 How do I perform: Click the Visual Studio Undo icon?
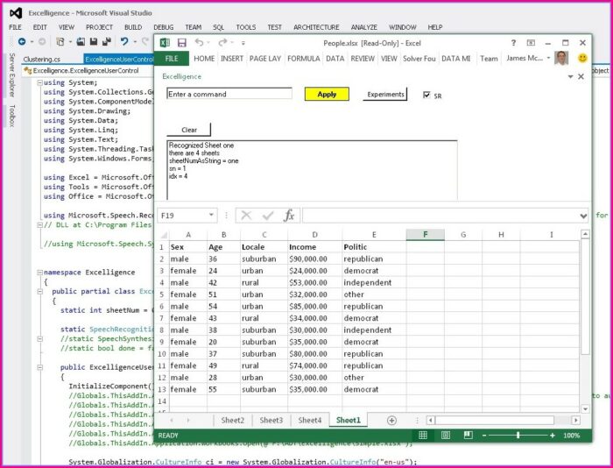click(124, 41)
